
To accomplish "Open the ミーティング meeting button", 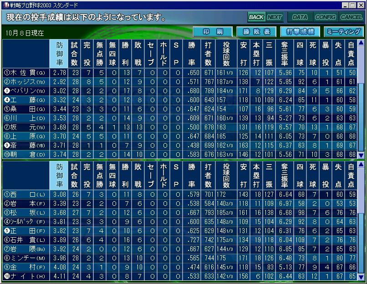I will tap(344, 31).
